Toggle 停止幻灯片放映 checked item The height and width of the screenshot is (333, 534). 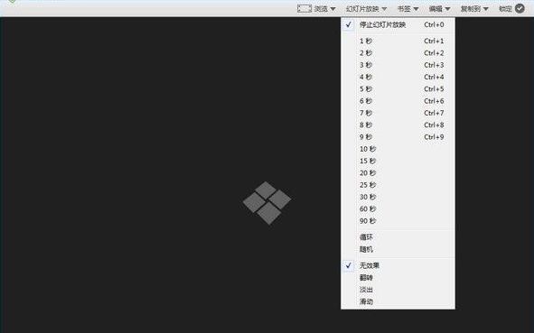click(x=398, y=25)
